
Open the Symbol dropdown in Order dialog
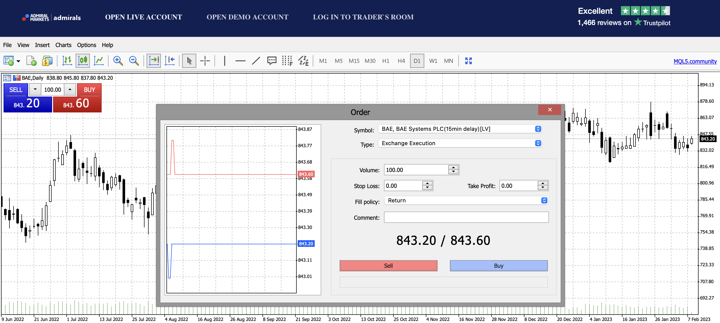(x=460, y=129)
